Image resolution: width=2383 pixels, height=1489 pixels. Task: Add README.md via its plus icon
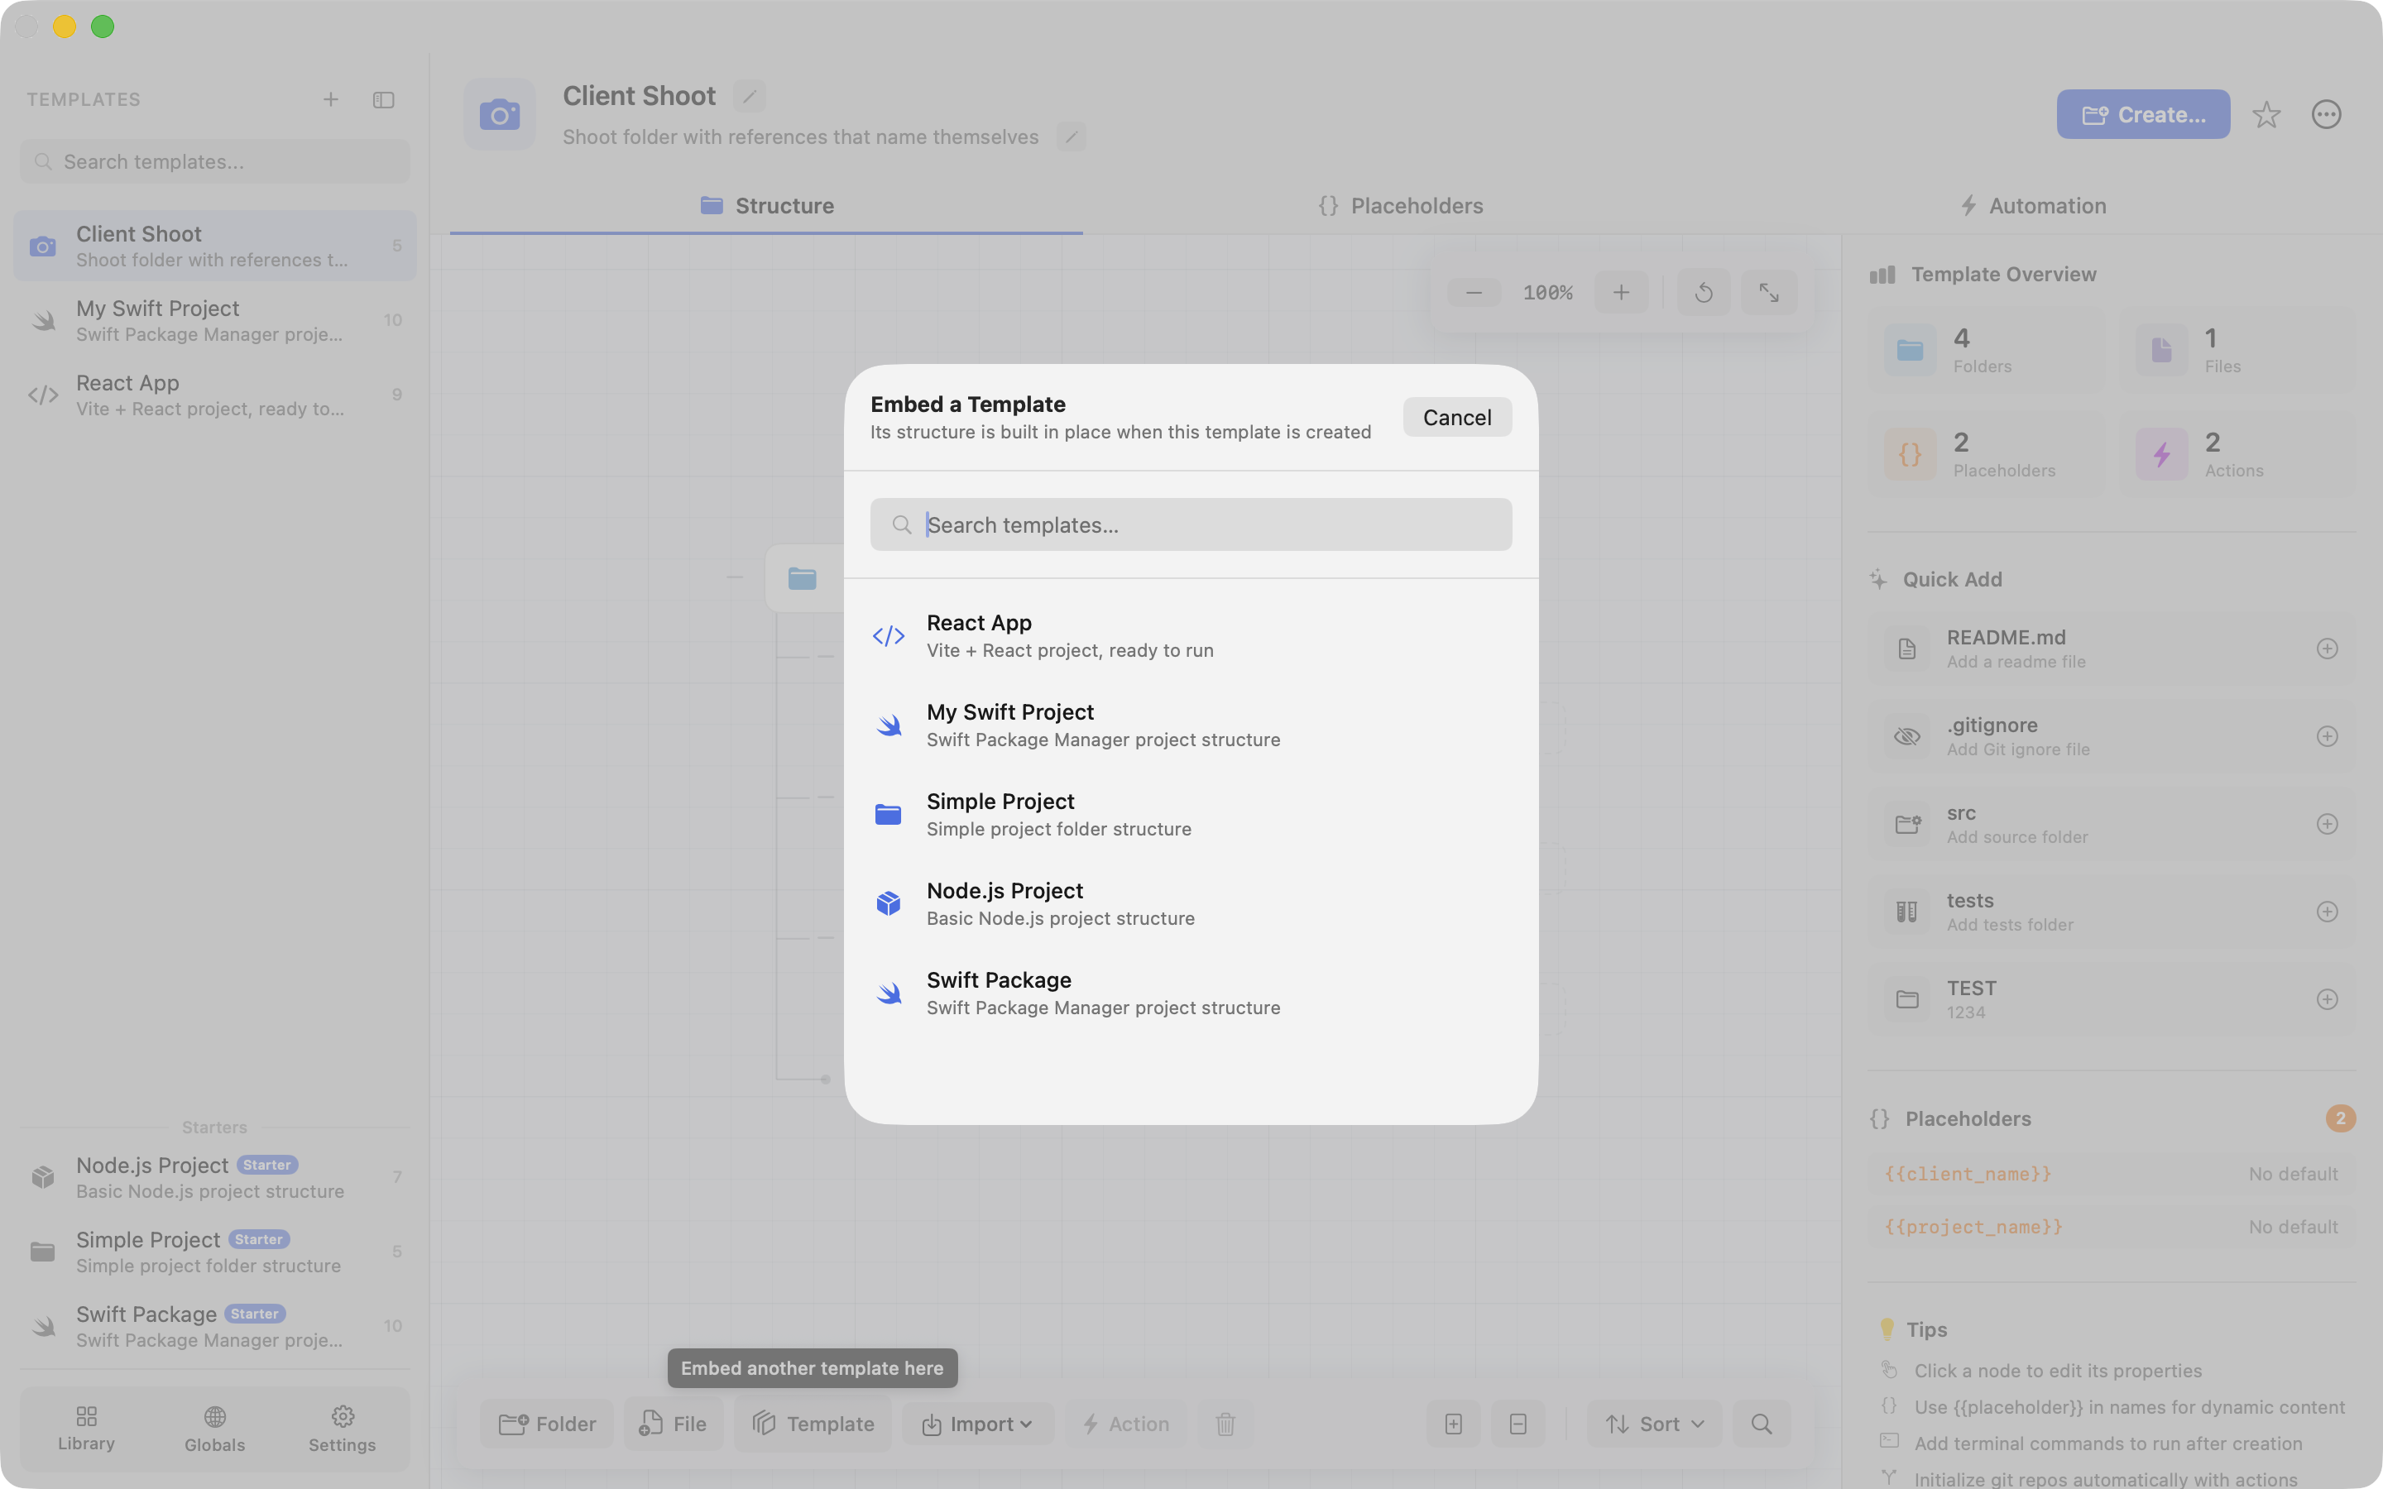2327,649
